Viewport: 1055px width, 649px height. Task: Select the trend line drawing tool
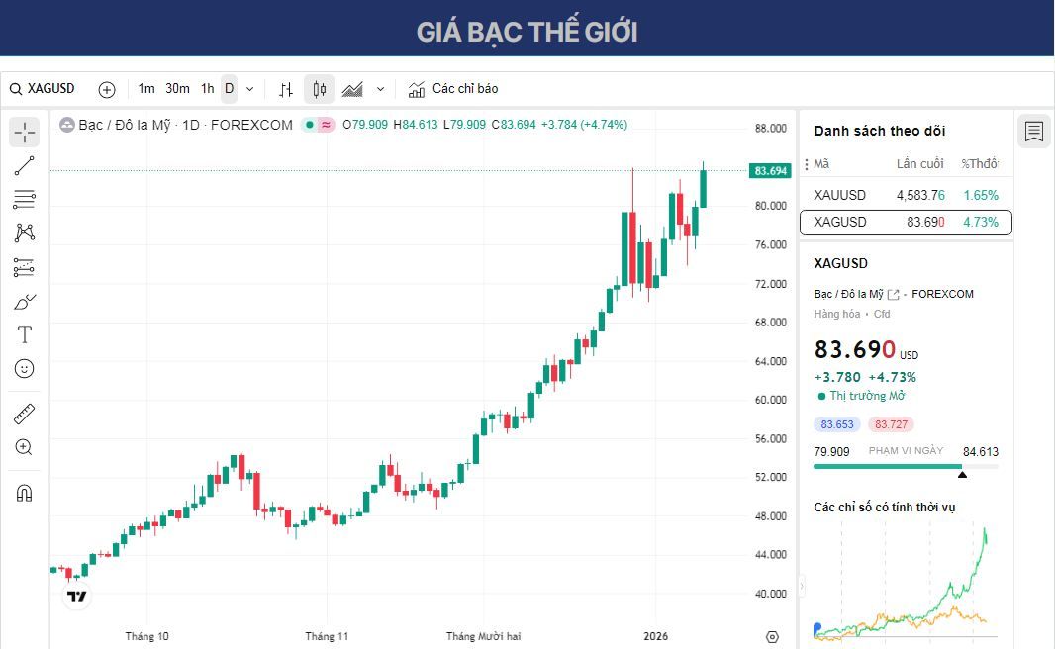(24, 166)
